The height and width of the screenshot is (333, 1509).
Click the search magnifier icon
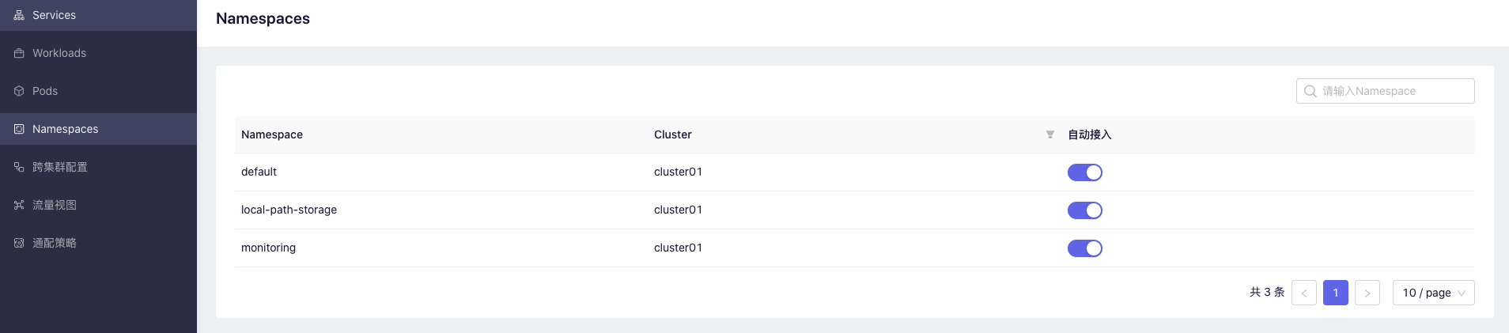pyautogui.click(x=1310, y=91)
